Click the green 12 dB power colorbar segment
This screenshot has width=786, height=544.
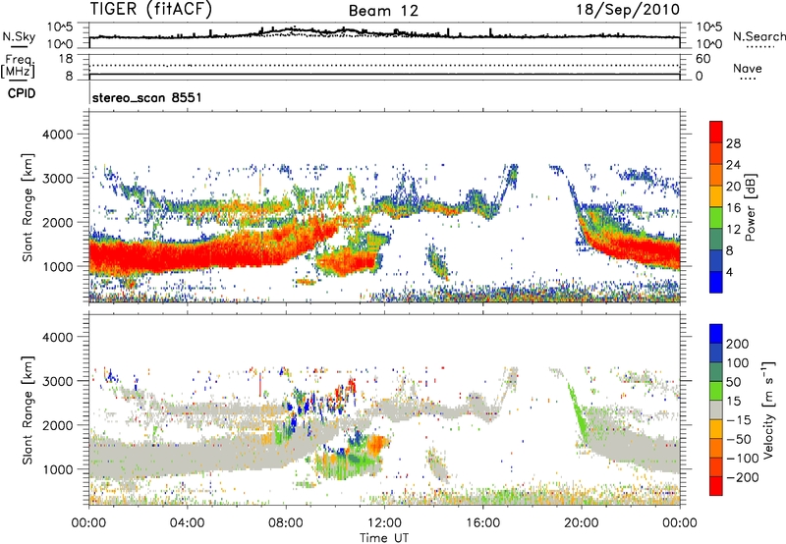coord(716,218)
